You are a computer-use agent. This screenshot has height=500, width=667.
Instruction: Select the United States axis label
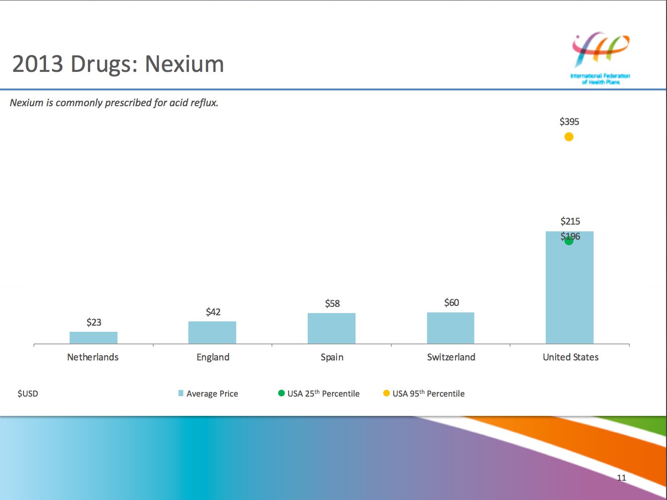coord(571,357)
